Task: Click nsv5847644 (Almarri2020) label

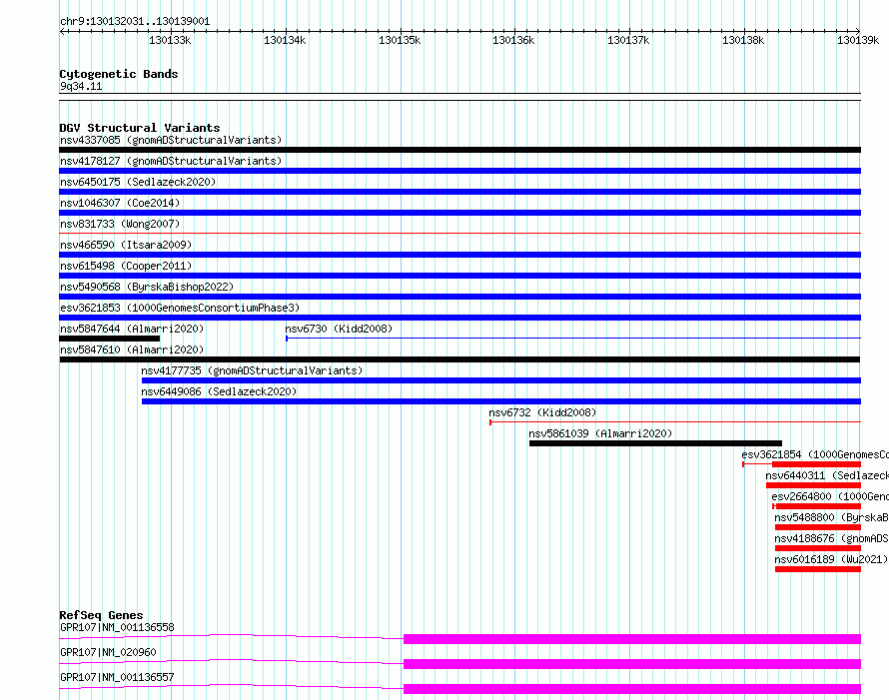Action: (132, 329)
